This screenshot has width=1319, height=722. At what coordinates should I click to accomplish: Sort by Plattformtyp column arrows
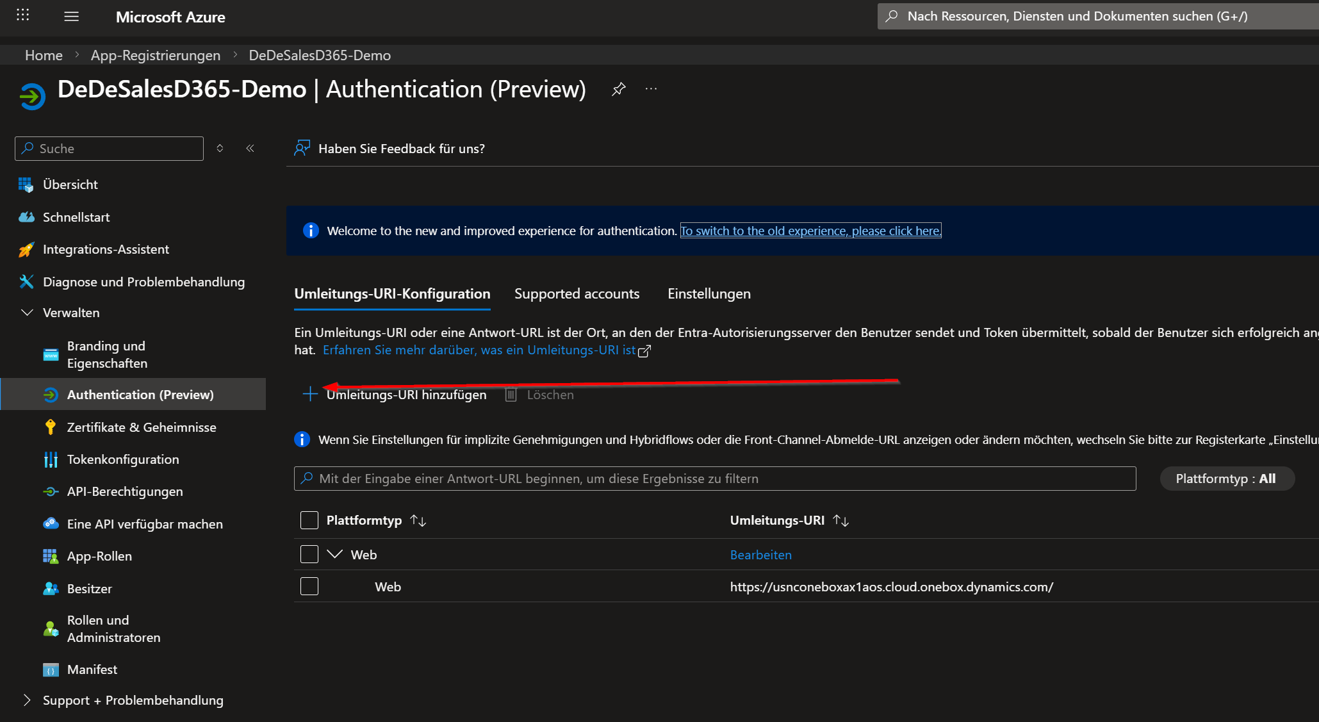(418, 520)
